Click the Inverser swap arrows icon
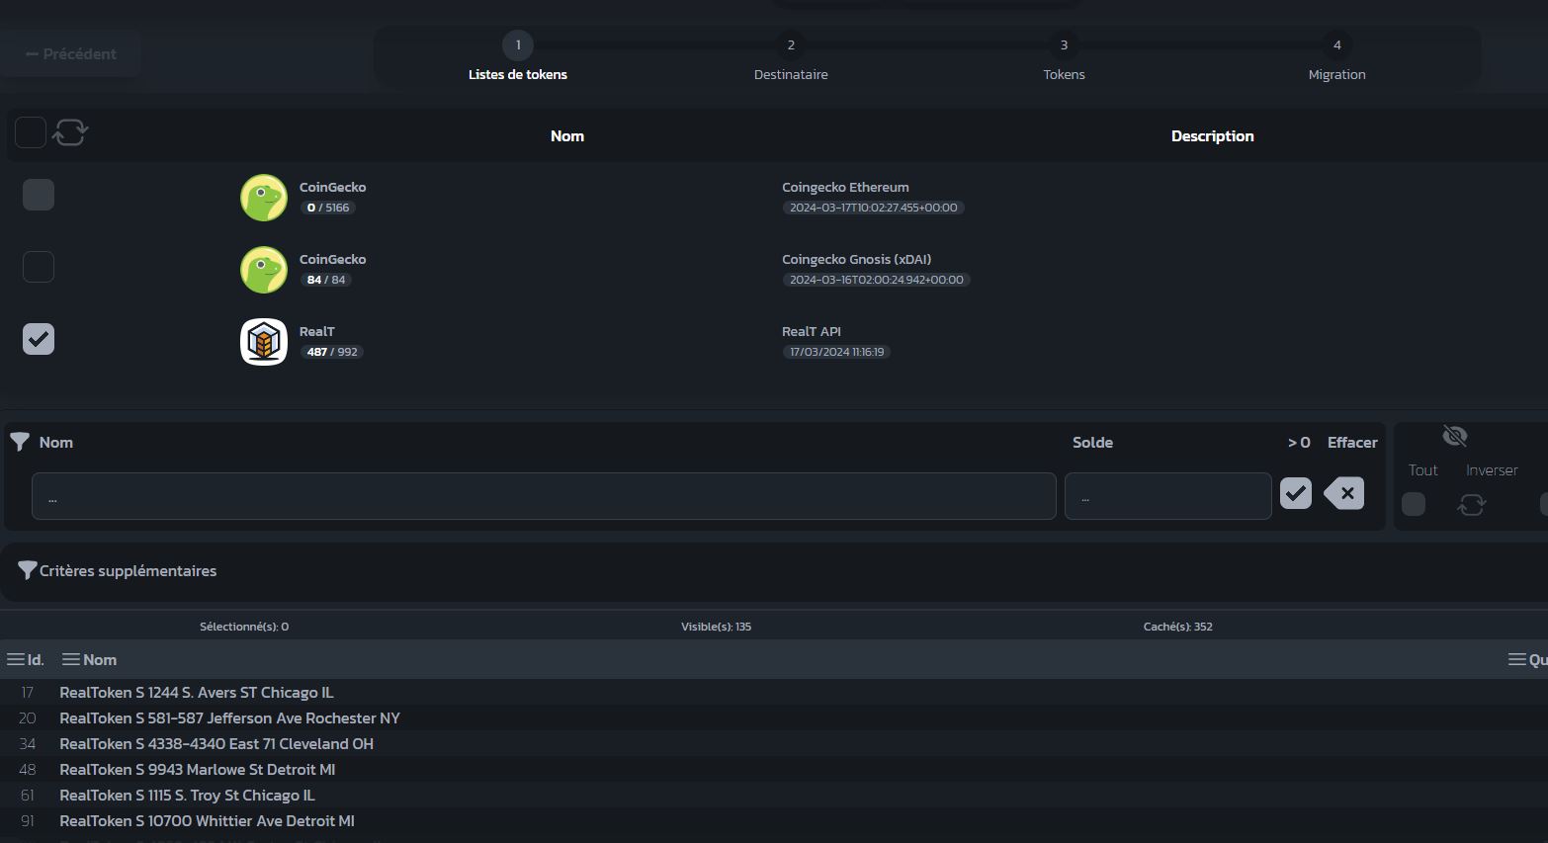 (1472, 505)
